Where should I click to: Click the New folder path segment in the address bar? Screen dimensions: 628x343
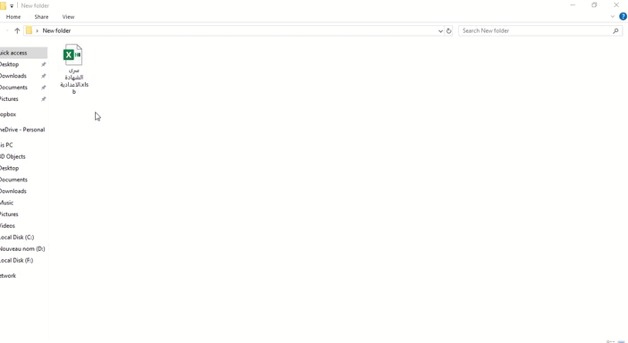(56, 30)
